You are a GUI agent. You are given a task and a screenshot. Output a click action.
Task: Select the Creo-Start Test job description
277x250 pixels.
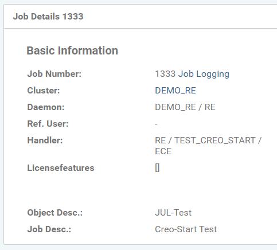(186, 229)
